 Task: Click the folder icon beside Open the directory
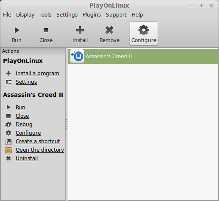point(8,150)
